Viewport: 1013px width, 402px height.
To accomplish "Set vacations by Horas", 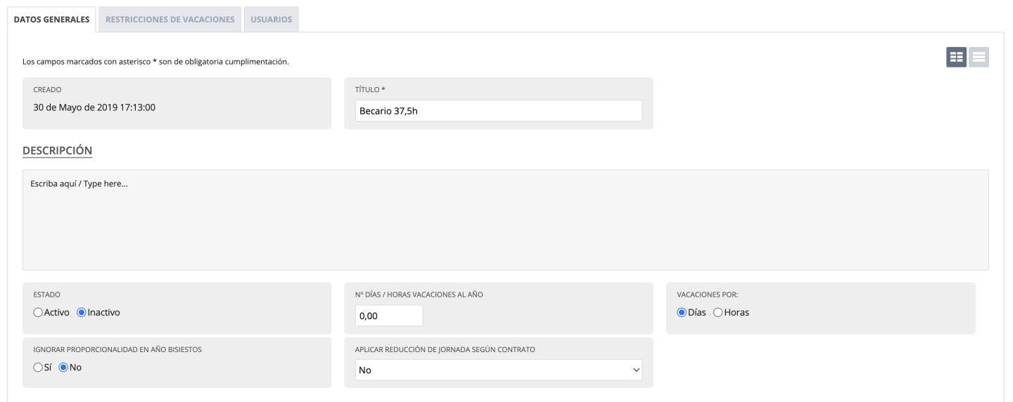I will pyautogui.click(x=718, y=313).
